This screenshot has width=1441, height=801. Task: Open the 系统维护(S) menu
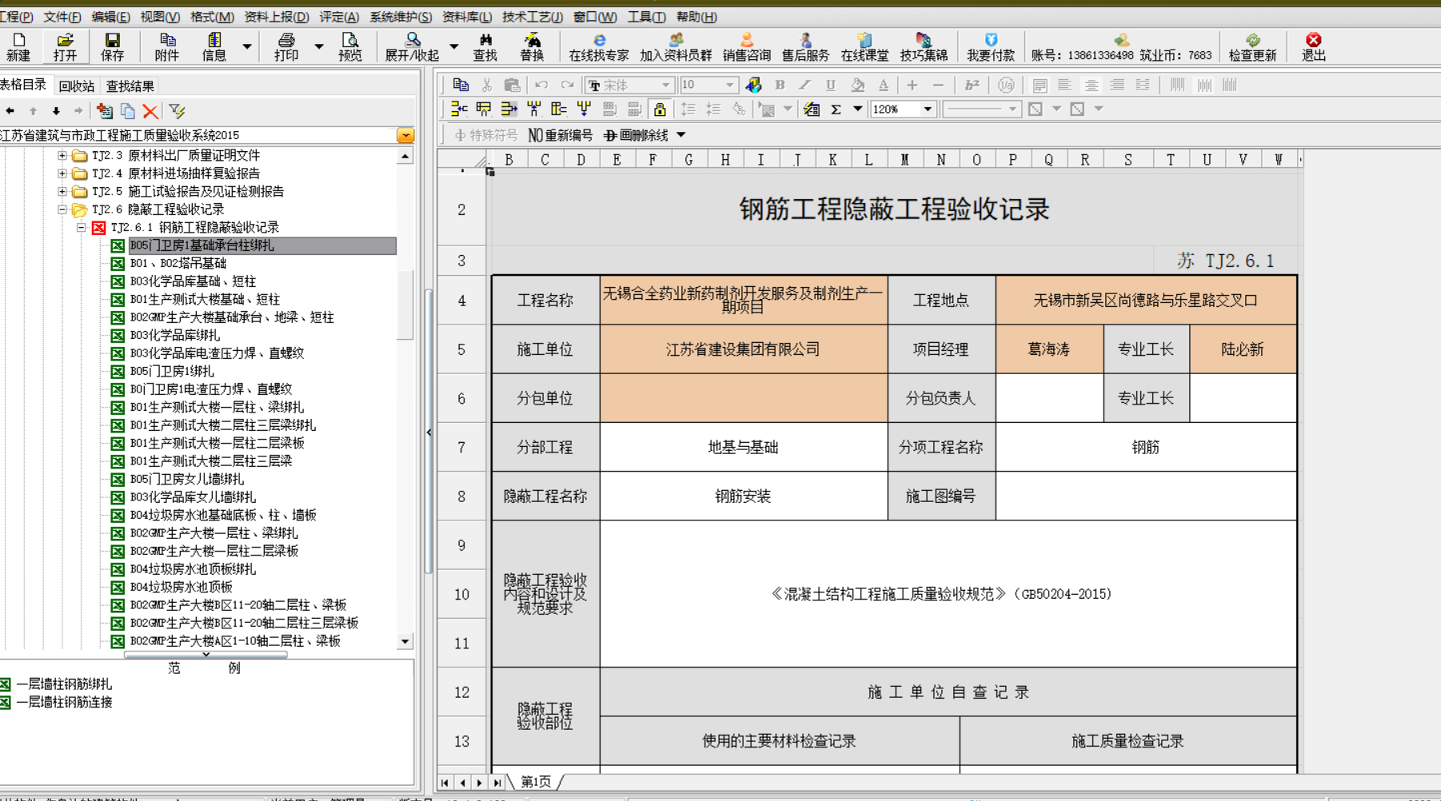click(x=400, y=17)
